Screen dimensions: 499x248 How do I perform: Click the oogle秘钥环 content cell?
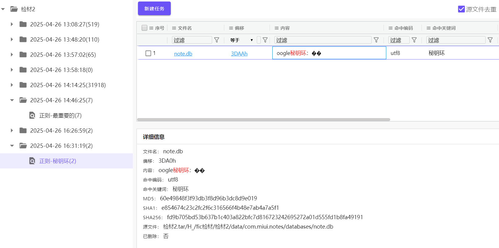329,53
